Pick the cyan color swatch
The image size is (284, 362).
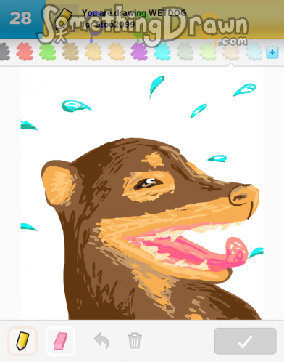coord(162,52)
